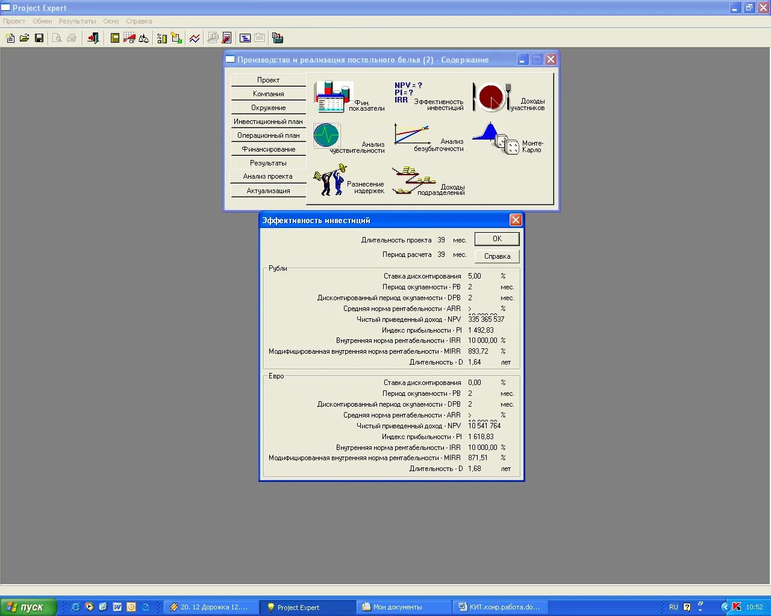
Task: Open the Окно menu
Action: pos(111,21)
